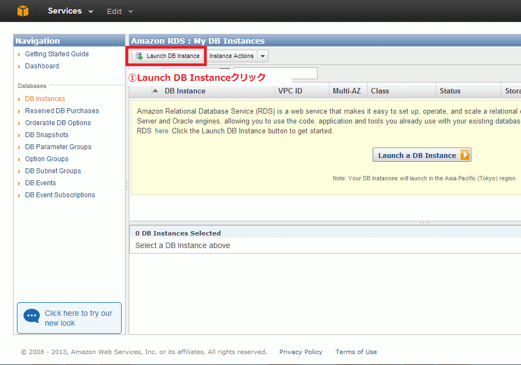Click the Tokyo region note text
521x365 pixels.
coord(424,178)
